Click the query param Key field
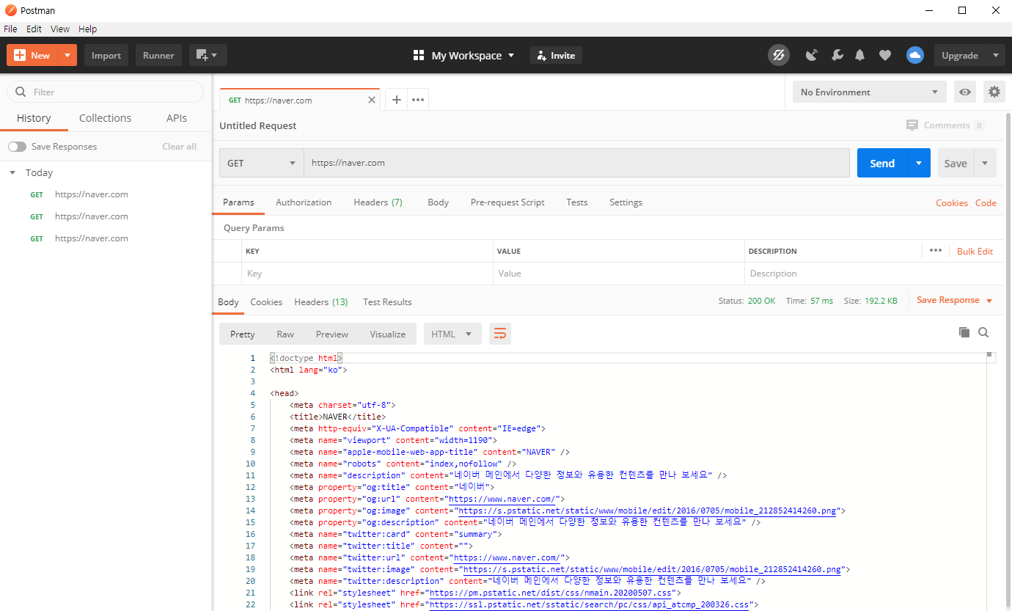 (367, 273)
